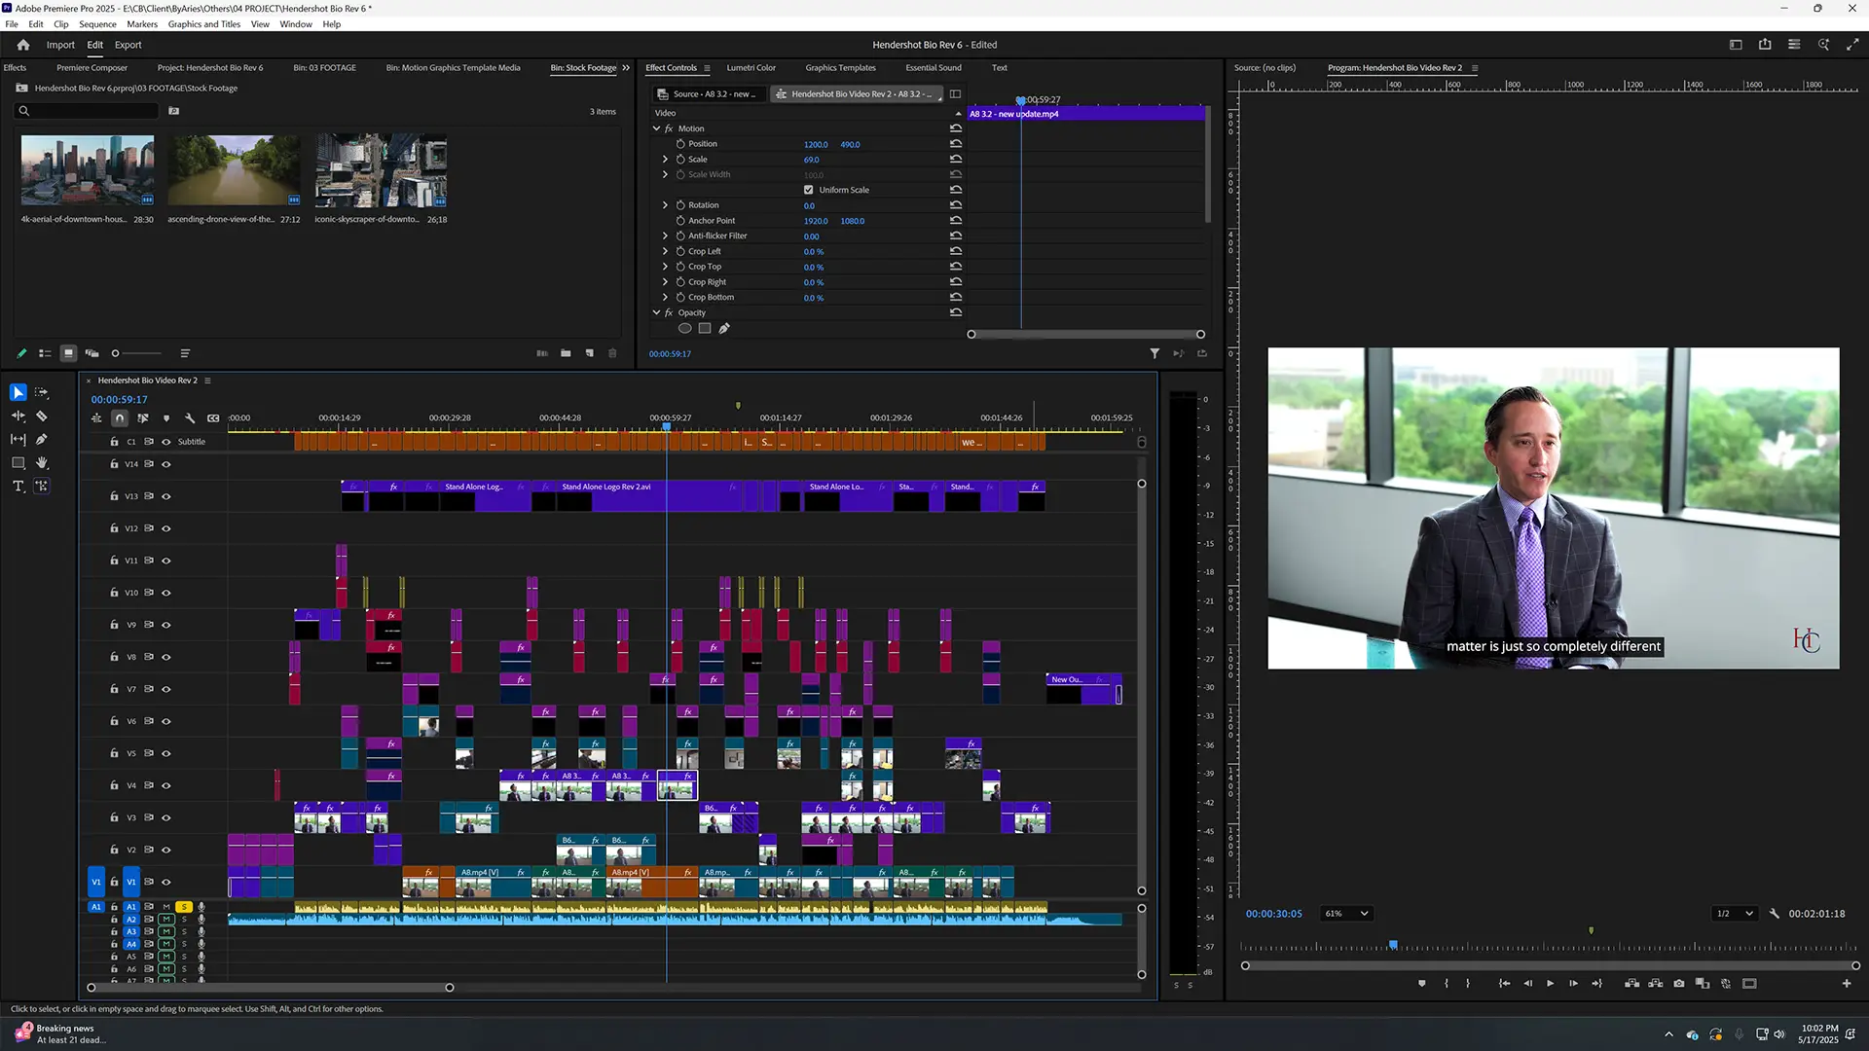
Task: Toggle lock on track V7
Action: click(x=114, y=689)
